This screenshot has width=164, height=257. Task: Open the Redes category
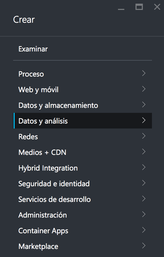[28, 137]
